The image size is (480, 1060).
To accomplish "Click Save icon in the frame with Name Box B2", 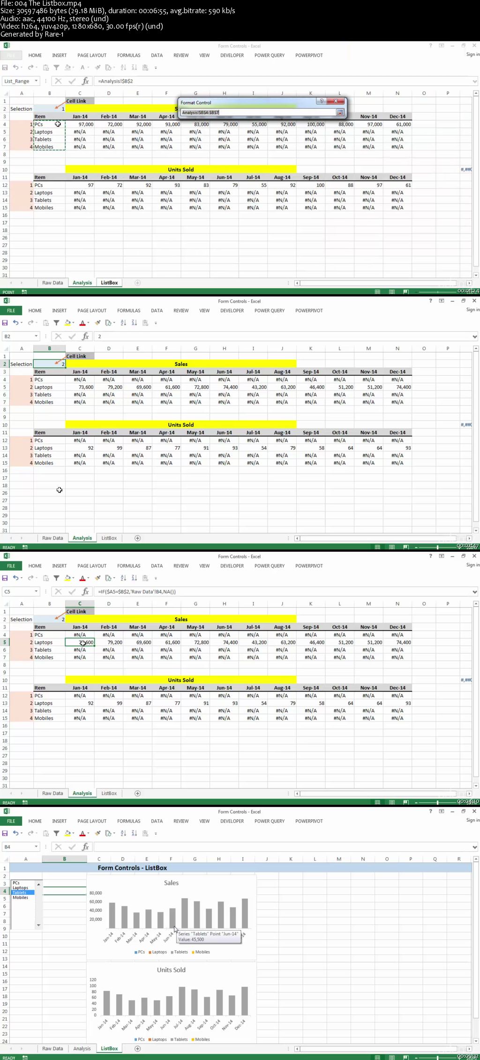I will pyautogui.click(x=5, y=323).
